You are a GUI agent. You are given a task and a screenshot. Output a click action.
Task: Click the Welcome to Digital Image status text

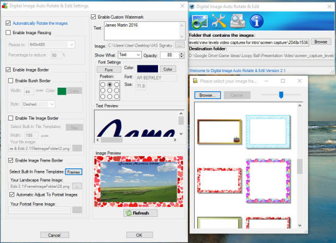click(237, 70)
